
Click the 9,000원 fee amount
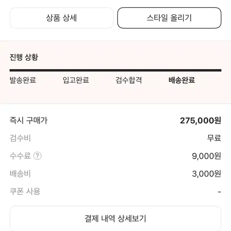(206, 156)
